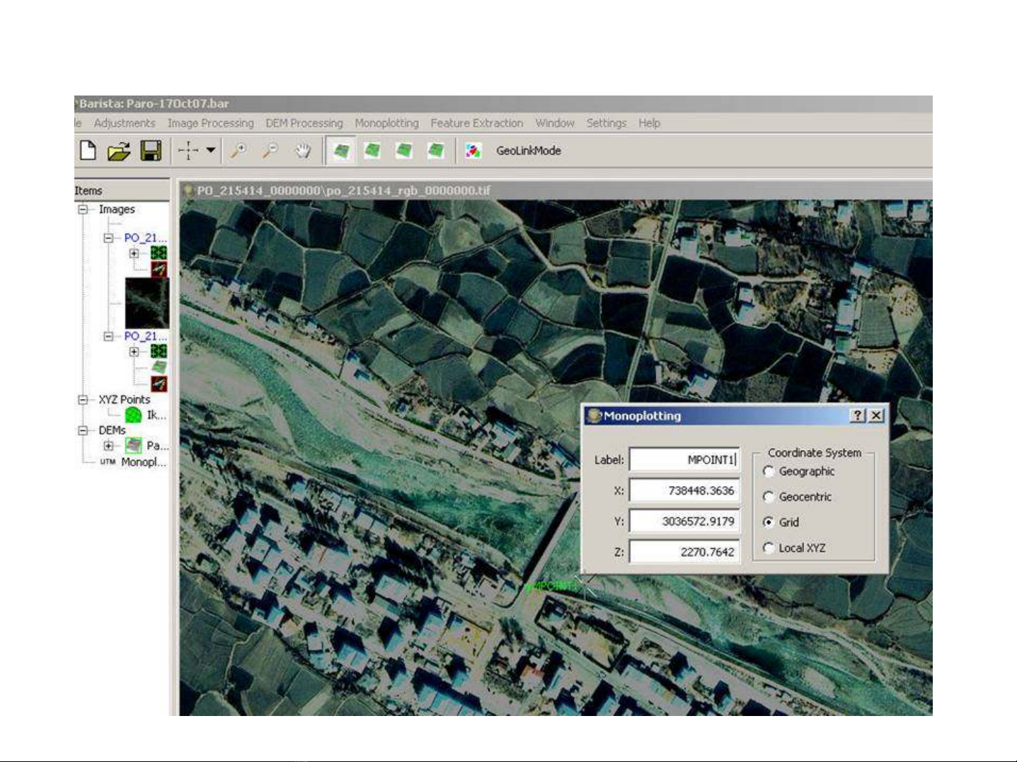This screenshot has width=1017, height=762.
Task: Select the XYZ Points label
Action: click(125, 400)
